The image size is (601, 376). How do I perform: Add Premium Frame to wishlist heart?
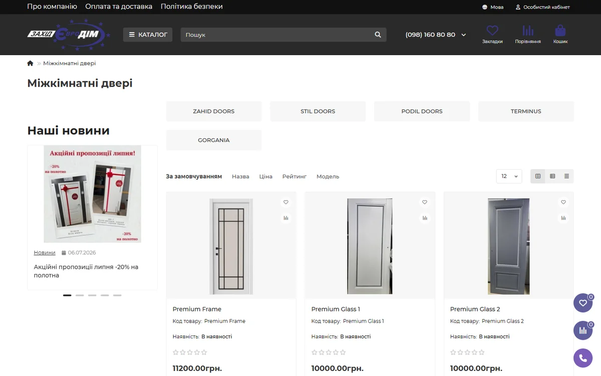pos(286,202)
